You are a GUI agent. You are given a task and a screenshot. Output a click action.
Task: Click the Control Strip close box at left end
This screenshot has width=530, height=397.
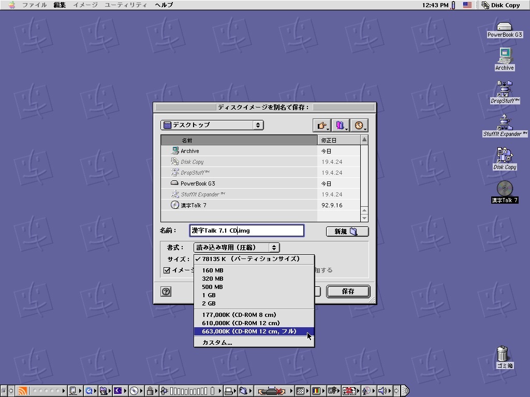4,391
